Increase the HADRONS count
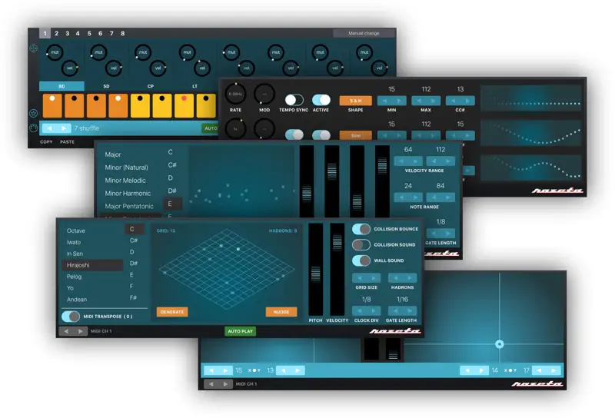The width and height of the screenshot is (615, 418). [410, 278]
